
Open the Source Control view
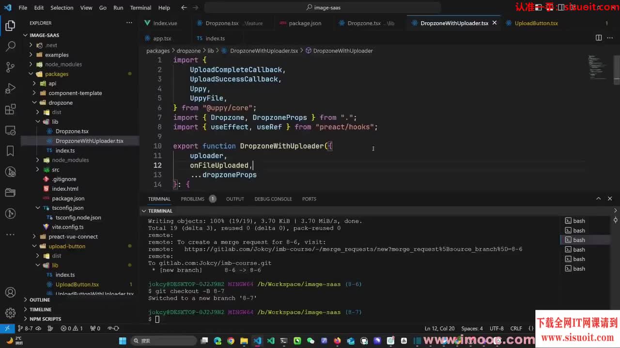[10, 68]
